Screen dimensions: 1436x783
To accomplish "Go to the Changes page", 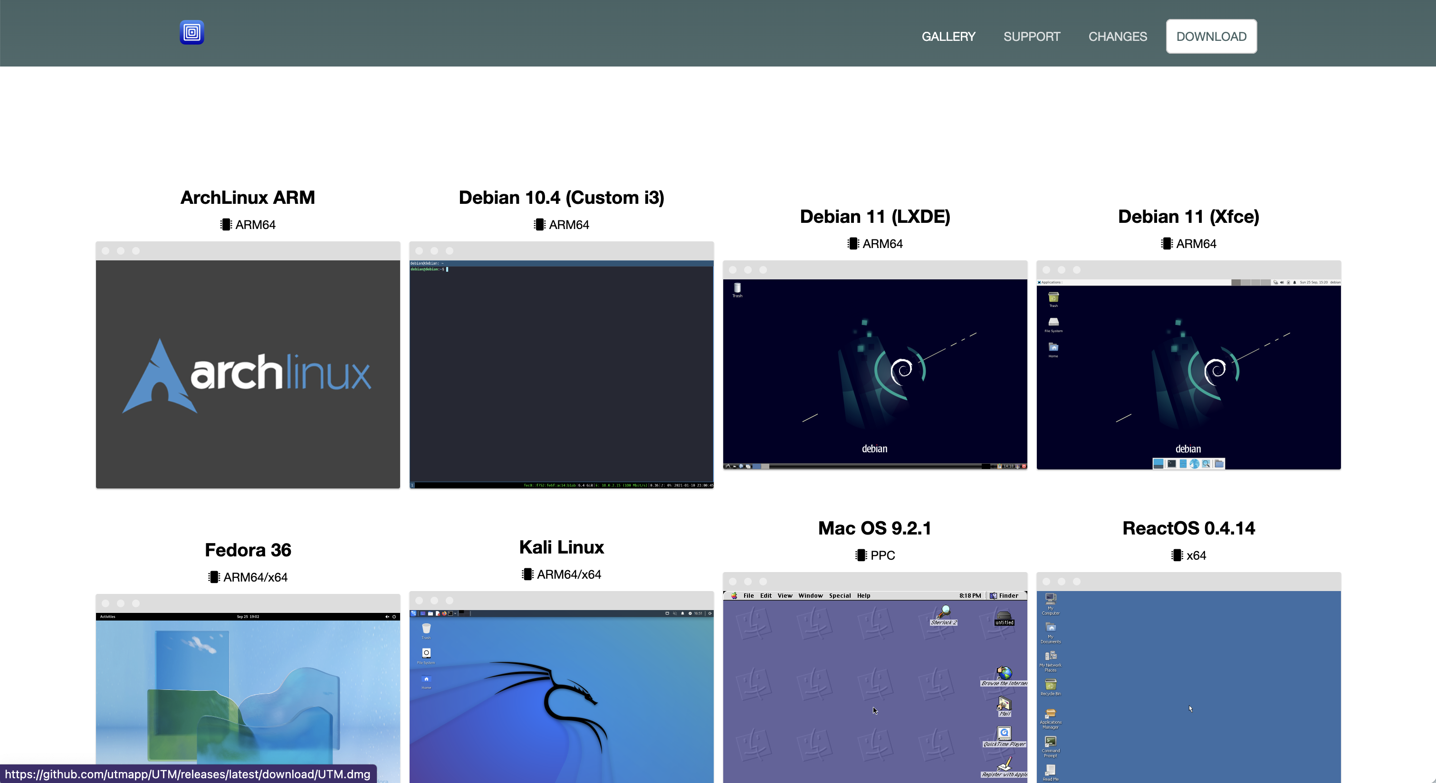I will [1117, 37].
